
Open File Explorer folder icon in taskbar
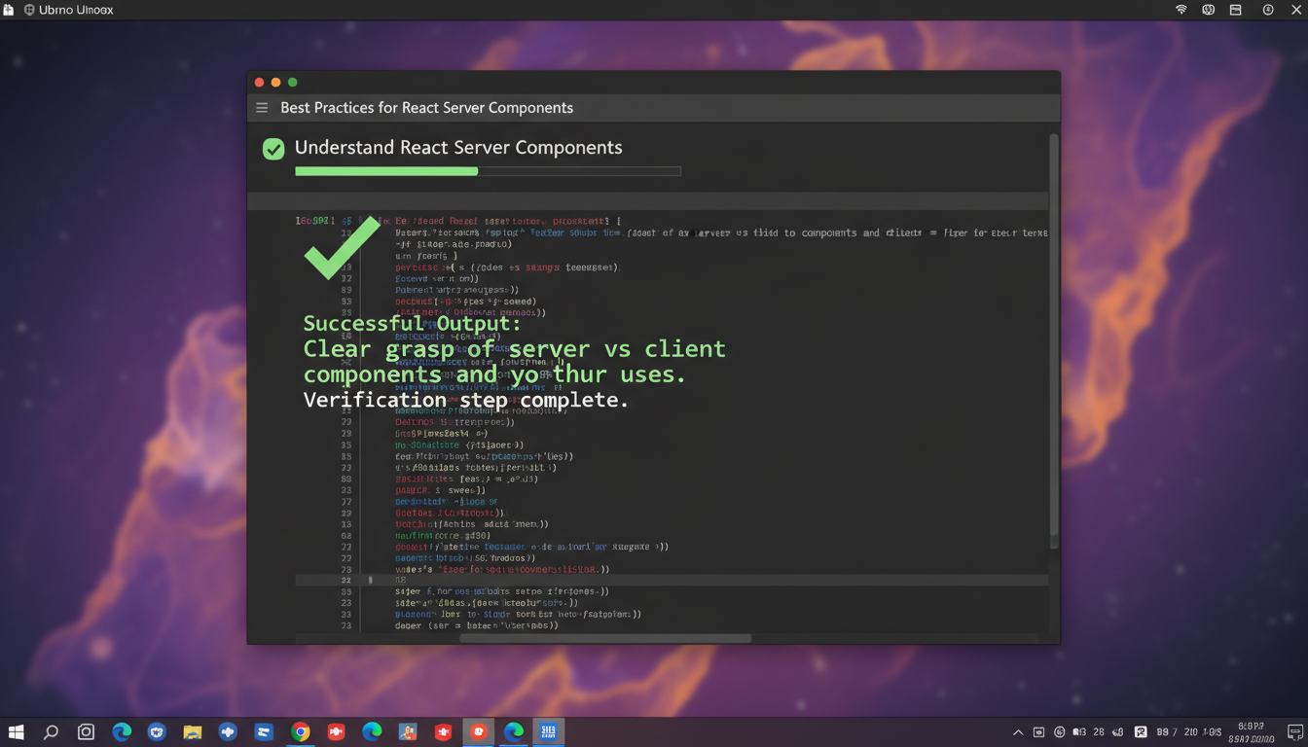pos(192,732)
